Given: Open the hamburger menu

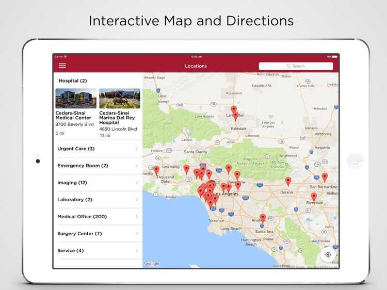Looking at the screenshot, I should (62, 66).
